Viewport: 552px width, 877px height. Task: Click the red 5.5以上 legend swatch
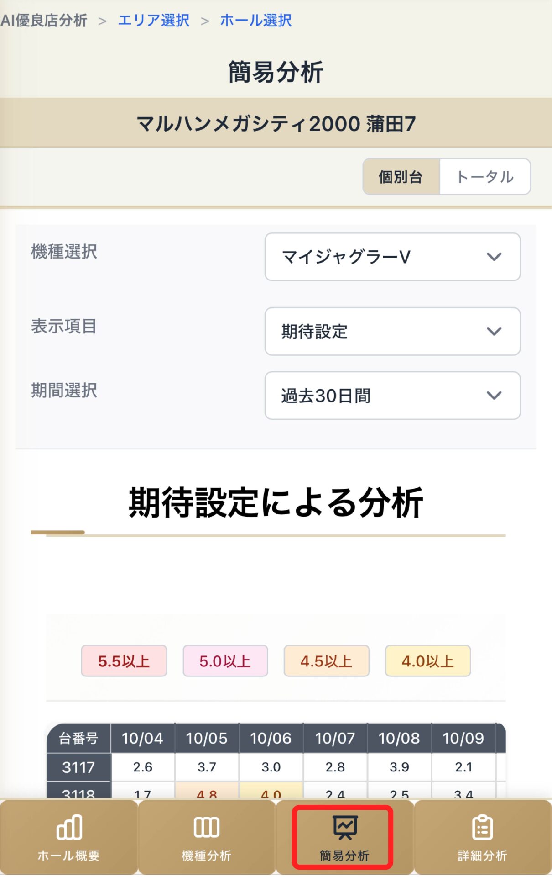tap(124, 661)
